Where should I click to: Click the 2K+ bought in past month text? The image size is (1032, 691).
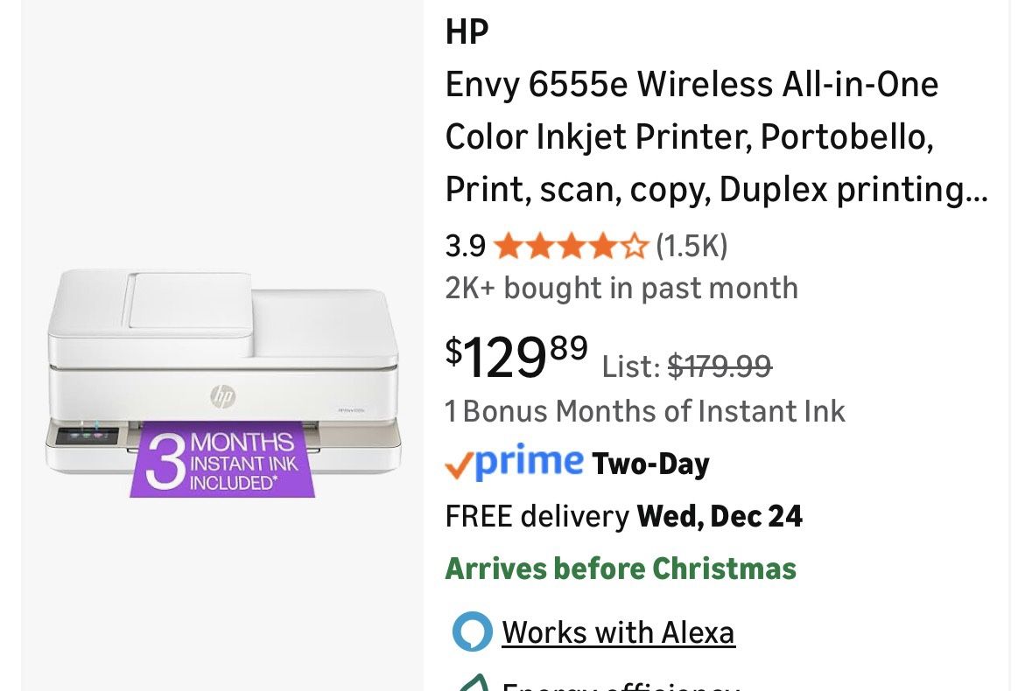(x=621, y=288)
